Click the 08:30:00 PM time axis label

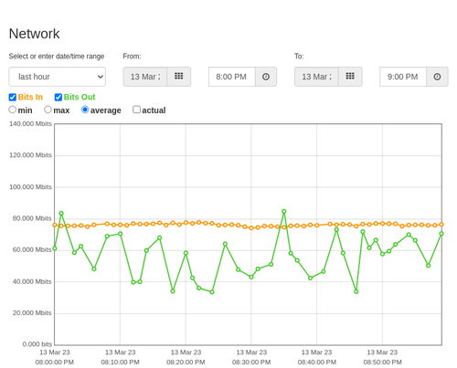(251, 363)
